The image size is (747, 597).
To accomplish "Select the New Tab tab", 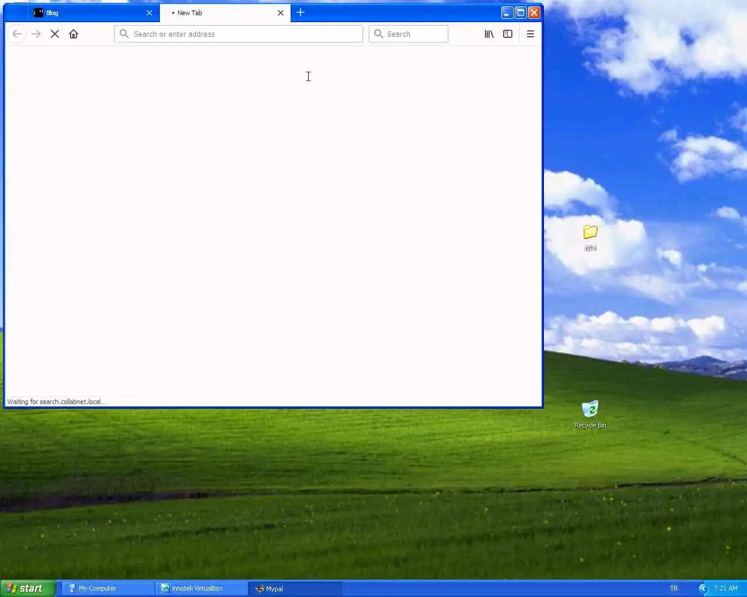I will [x=225, y=13].
